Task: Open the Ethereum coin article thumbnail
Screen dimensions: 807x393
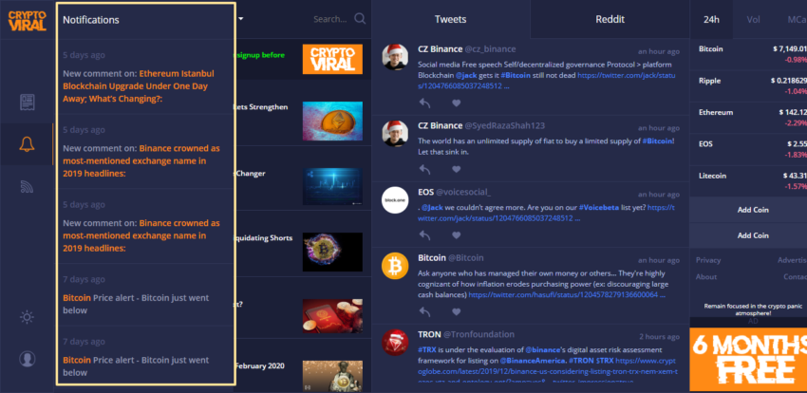Action: [x=332, y=122]
